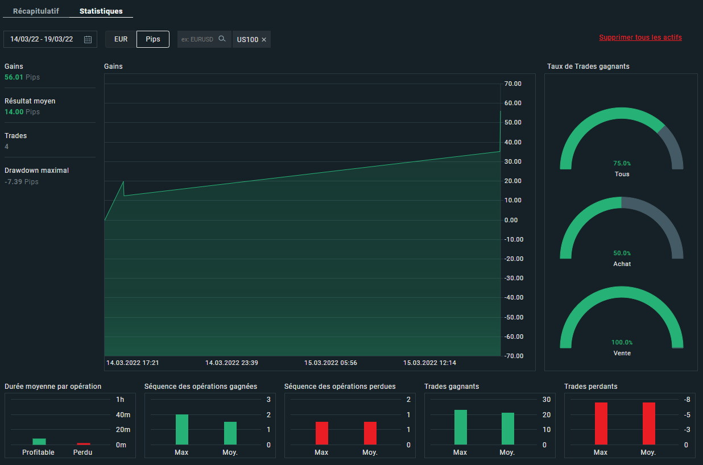The image size is (703, 465).
Task: Click Max bar in Trades gagnants chart
Action: click(460, 427)
